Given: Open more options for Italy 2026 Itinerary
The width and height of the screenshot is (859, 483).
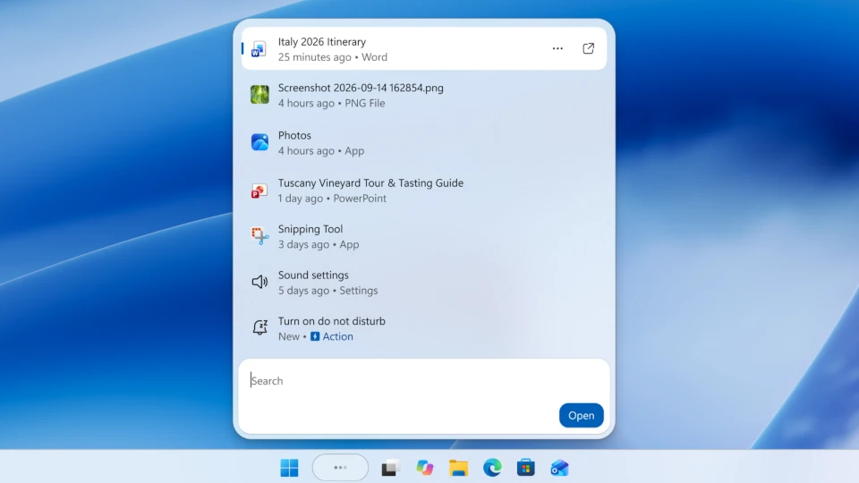Looking at the screenshot, I should point(557,48).
